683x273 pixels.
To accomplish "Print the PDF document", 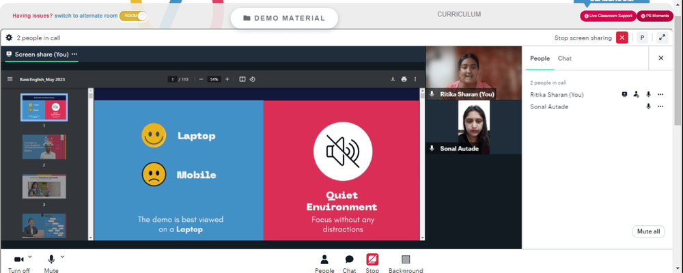I will point(404,79).
